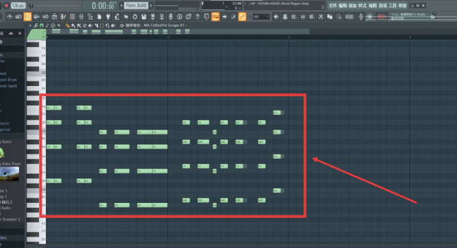Toggle the orange piano roll view button

pyautogui.click(x=215, y=17)
